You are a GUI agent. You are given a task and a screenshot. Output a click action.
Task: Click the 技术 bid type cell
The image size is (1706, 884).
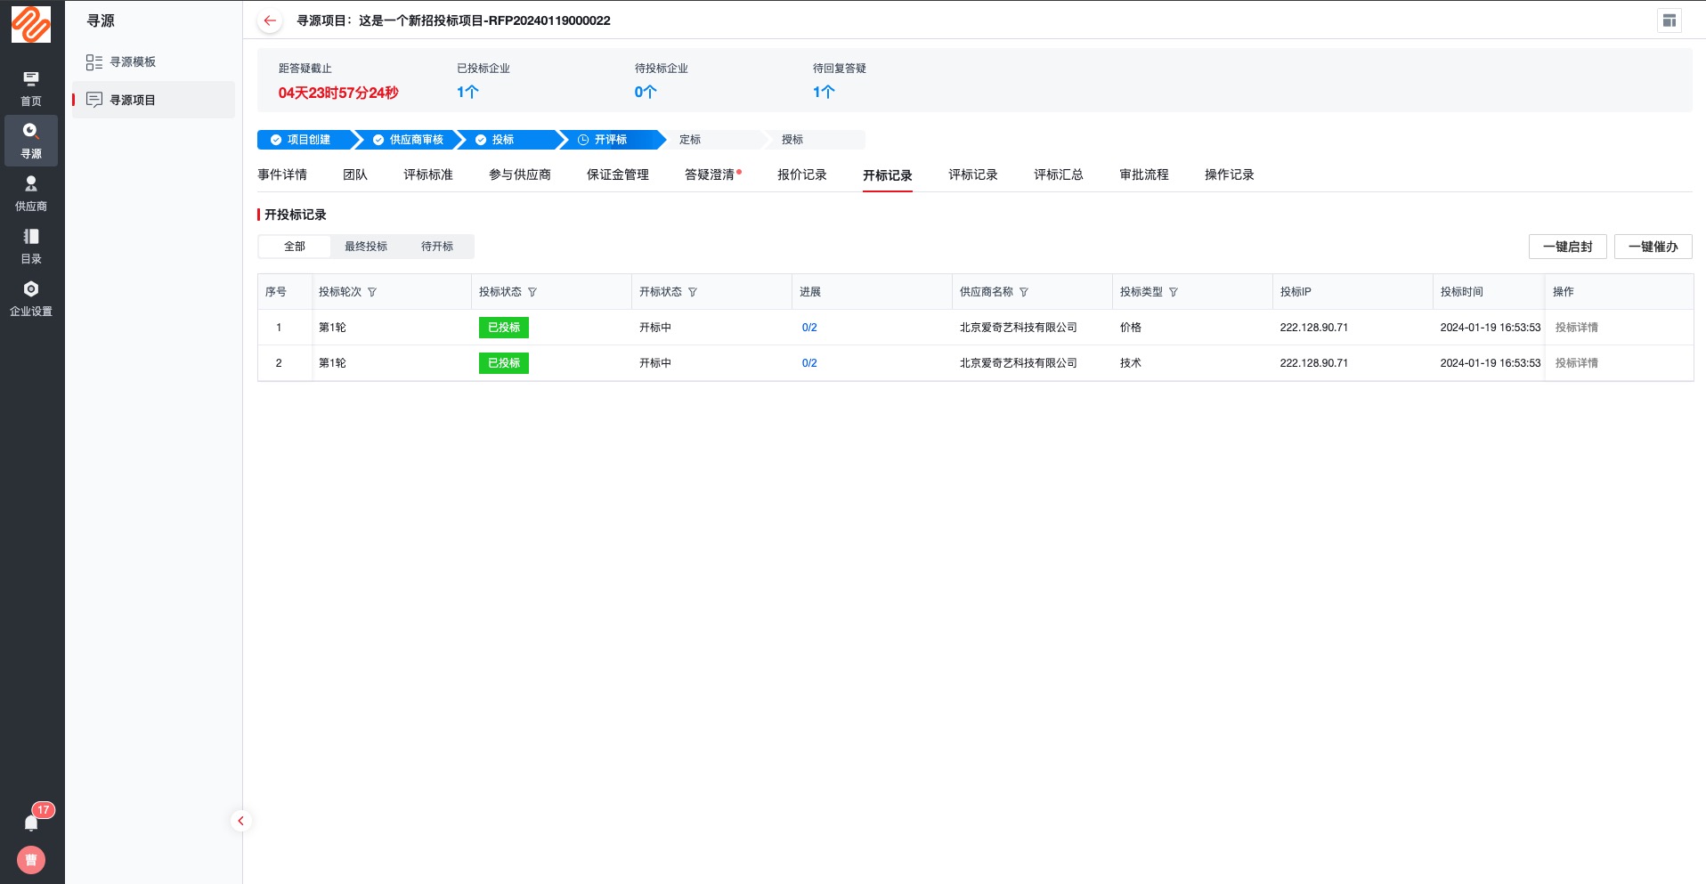pos(1131,363)
